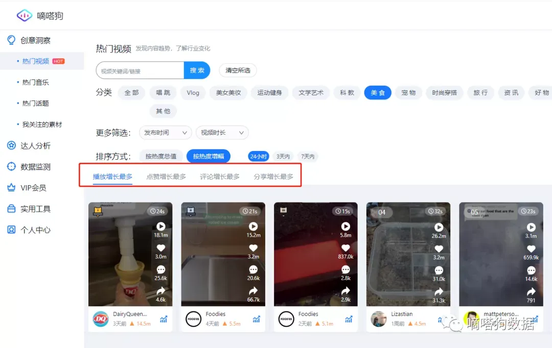Click play icon on 15s Foodies video

pos(346,227)
